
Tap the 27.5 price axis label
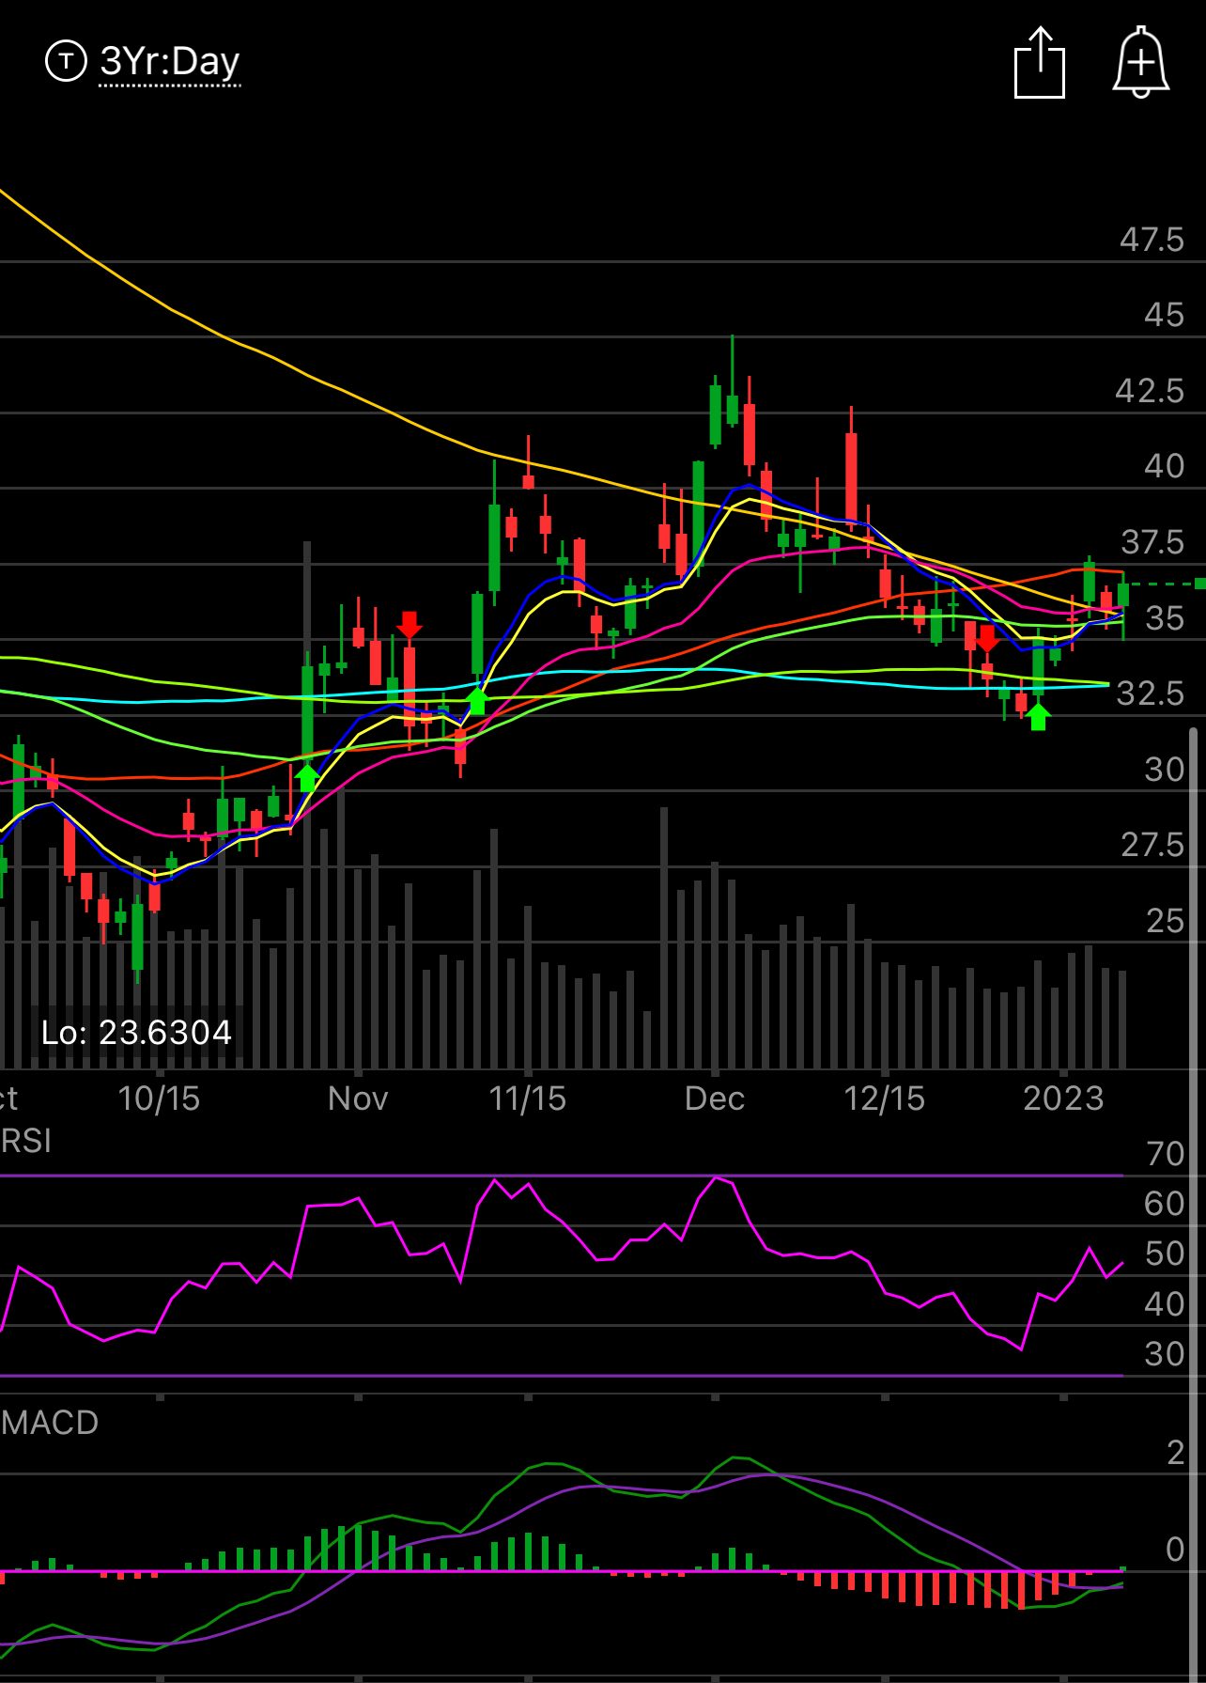1153,845
